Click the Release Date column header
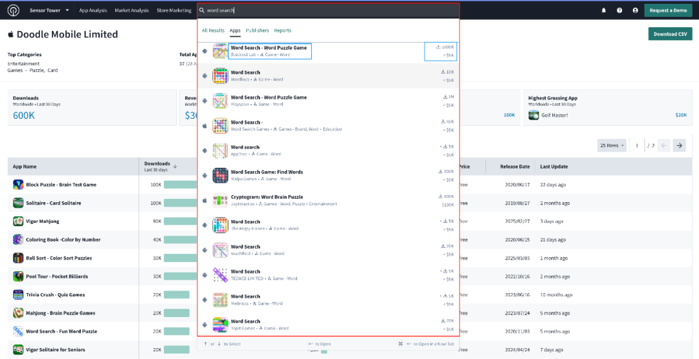 click(x=515, y=167)
